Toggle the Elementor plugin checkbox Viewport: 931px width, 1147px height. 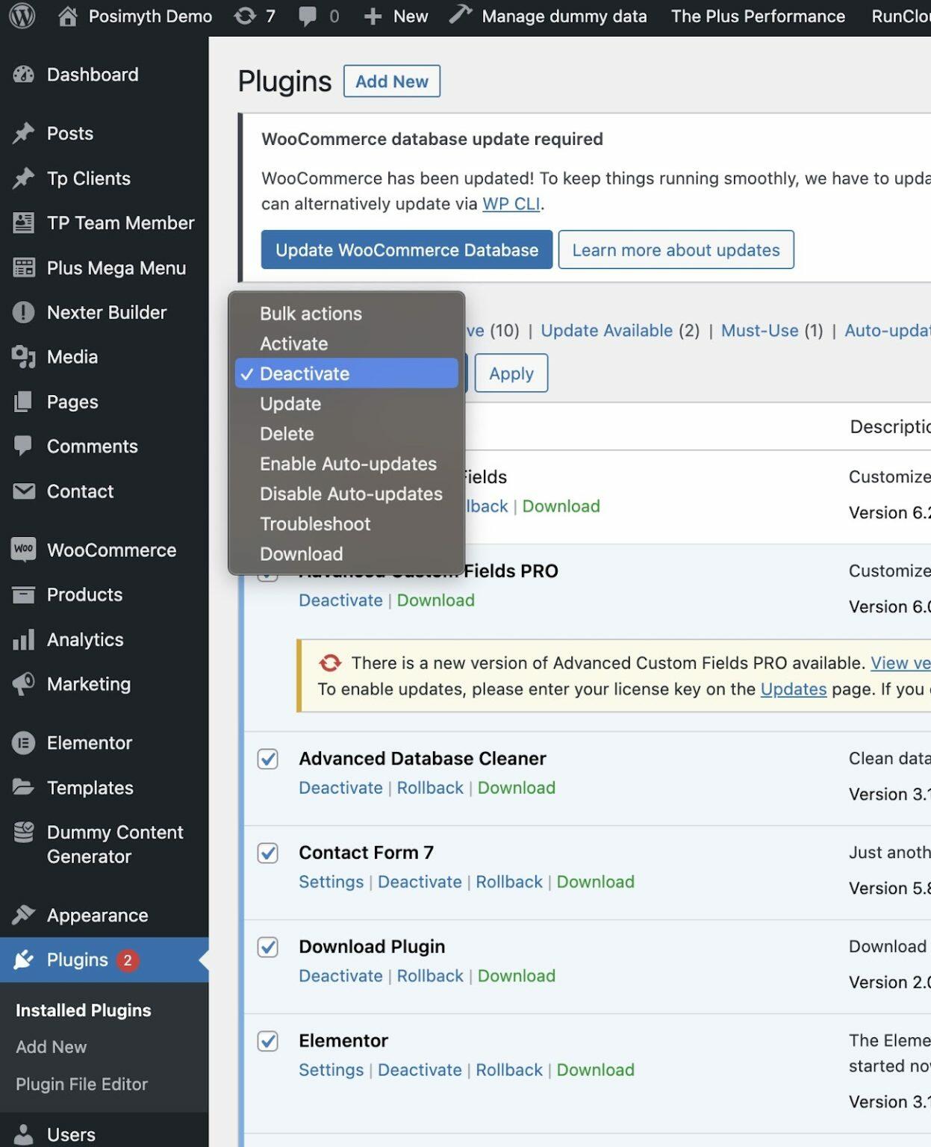268,1041
